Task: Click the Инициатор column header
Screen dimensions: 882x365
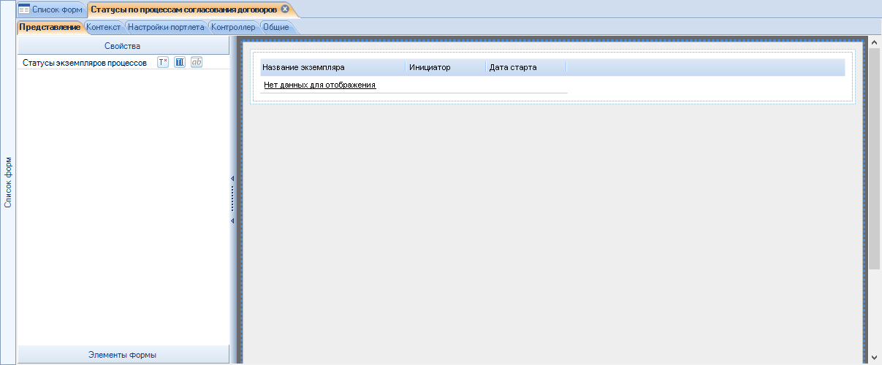Action: 444,67
